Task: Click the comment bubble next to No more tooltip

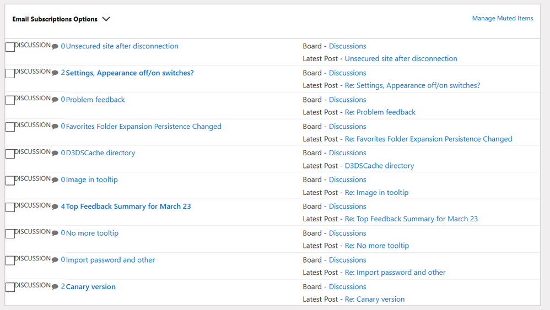Action: [55, 233]
